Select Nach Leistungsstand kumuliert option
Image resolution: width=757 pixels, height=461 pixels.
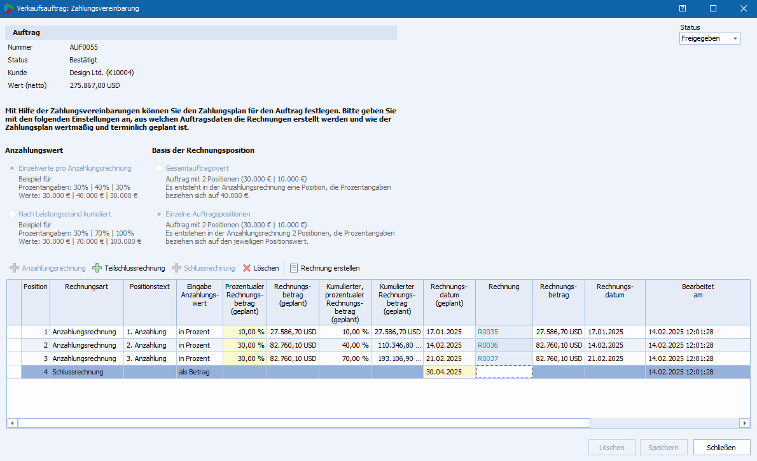pos(12,215)
